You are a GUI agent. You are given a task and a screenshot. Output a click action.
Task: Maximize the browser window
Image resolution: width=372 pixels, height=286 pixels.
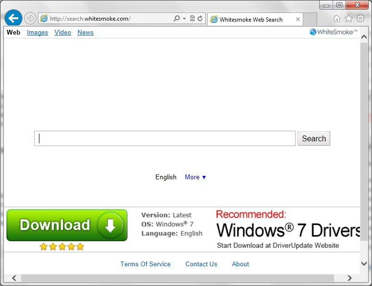click(339, 5)
